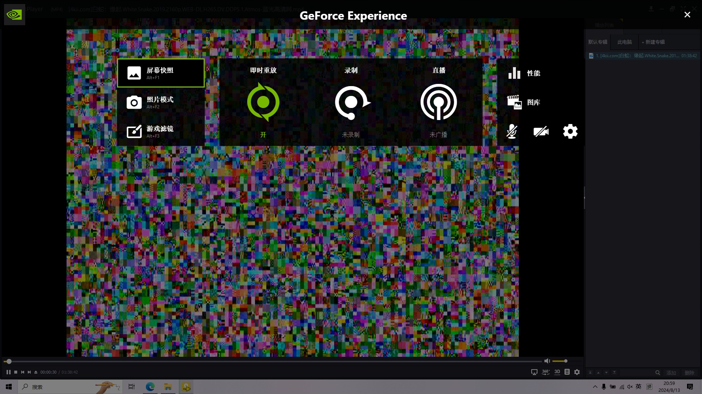Click the 添加 add button
The width and height of the screenshot is (702, 394).
[671, 372]
